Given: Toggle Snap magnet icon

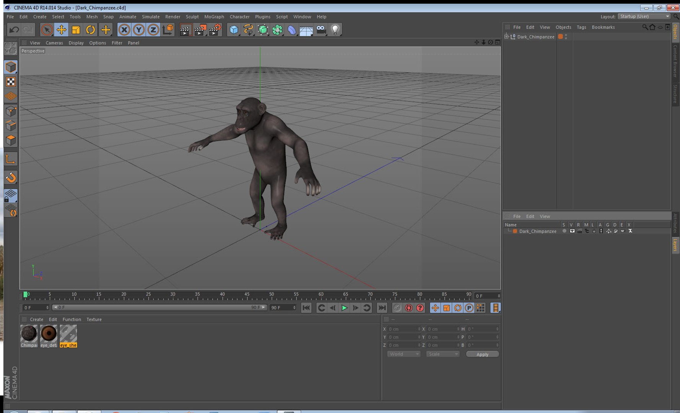Looking at the screenshot, I should (x=11, y=177).
